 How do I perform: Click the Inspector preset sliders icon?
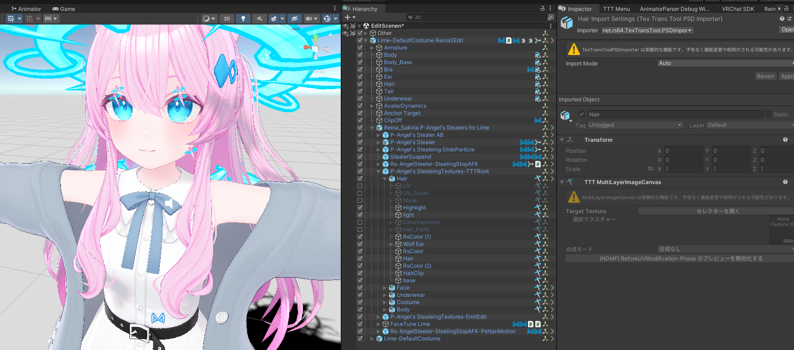[x=789, y=19]
